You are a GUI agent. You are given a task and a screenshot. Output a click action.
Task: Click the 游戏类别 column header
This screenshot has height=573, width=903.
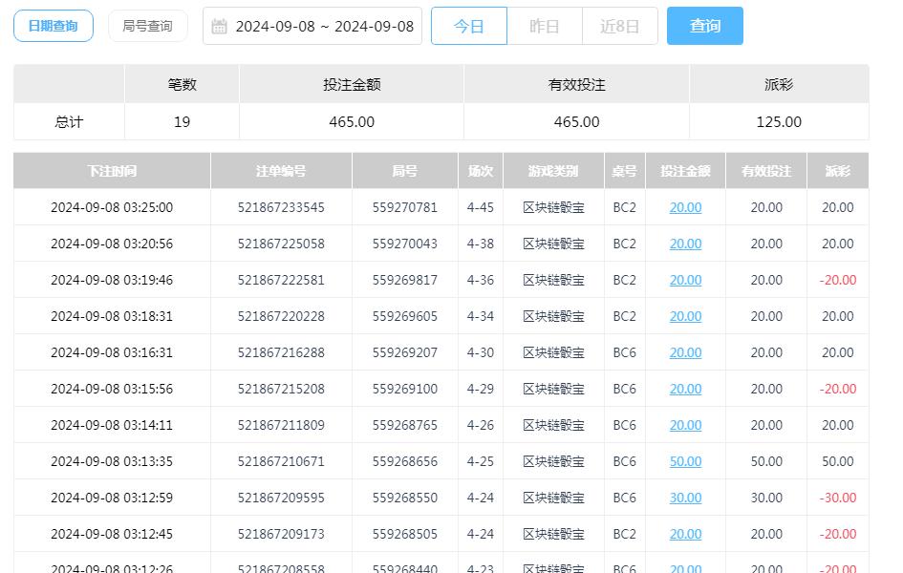(x=553, y=171)
